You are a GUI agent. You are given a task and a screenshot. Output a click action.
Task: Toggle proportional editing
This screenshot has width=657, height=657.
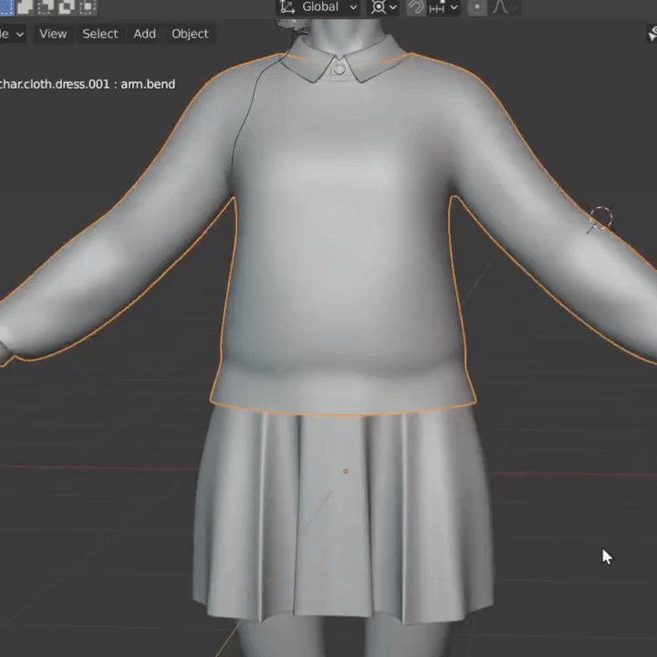click(x=477, y=7)
